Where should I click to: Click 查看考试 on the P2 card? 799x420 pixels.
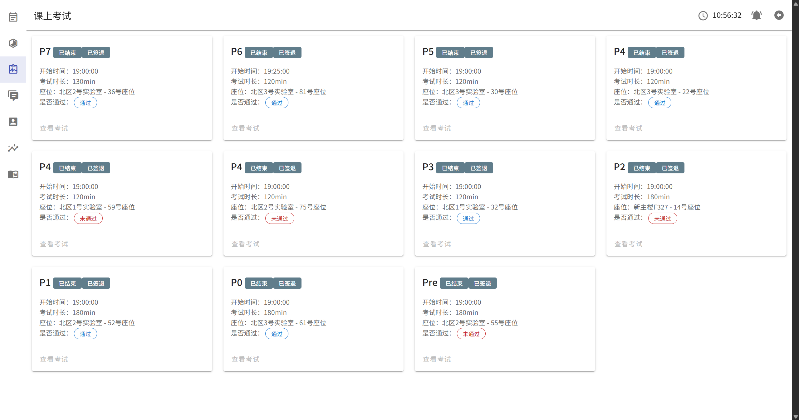pos(628,244)
